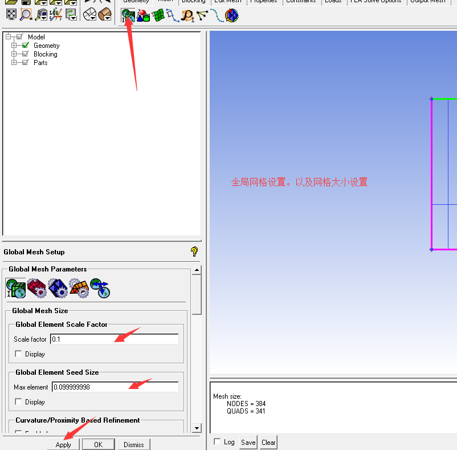Open Global Mesh Setup in the Mesh toolbar
The width and height of the screenshot is (457, 450).
(x=128, y=15)
